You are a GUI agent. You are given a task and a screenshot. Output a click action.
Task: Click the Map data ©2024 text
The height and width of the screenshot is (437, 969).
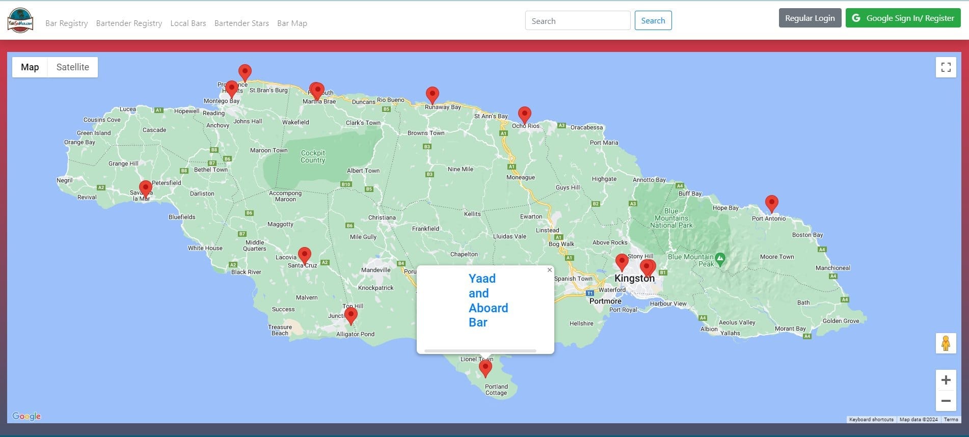tap(919, 420)
